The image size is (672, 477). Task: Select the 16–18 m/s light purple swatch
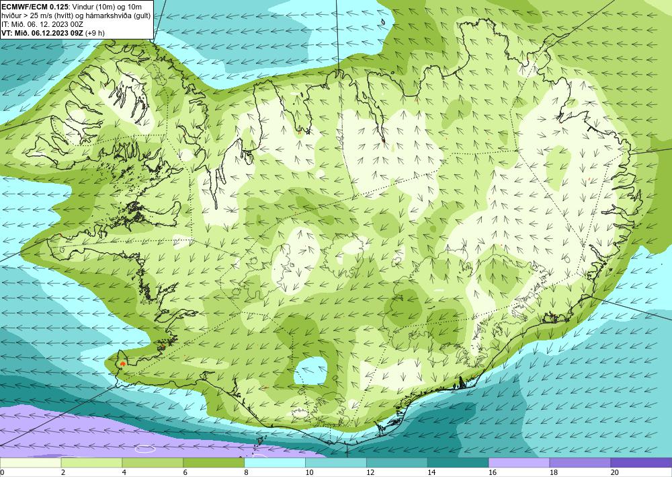(x=519, y=463)
